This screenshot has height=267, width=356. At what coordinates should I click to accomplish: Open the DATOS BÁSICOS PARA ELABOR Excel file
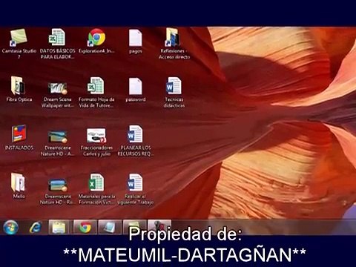57,43
